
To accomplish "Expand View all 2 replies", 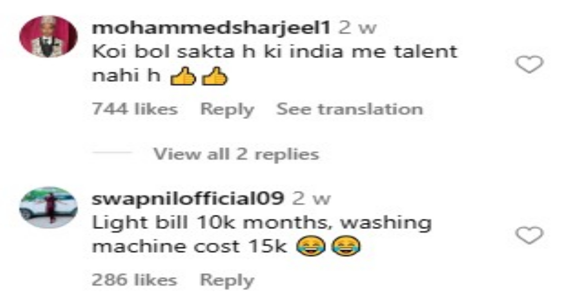I will pos(236,154).
